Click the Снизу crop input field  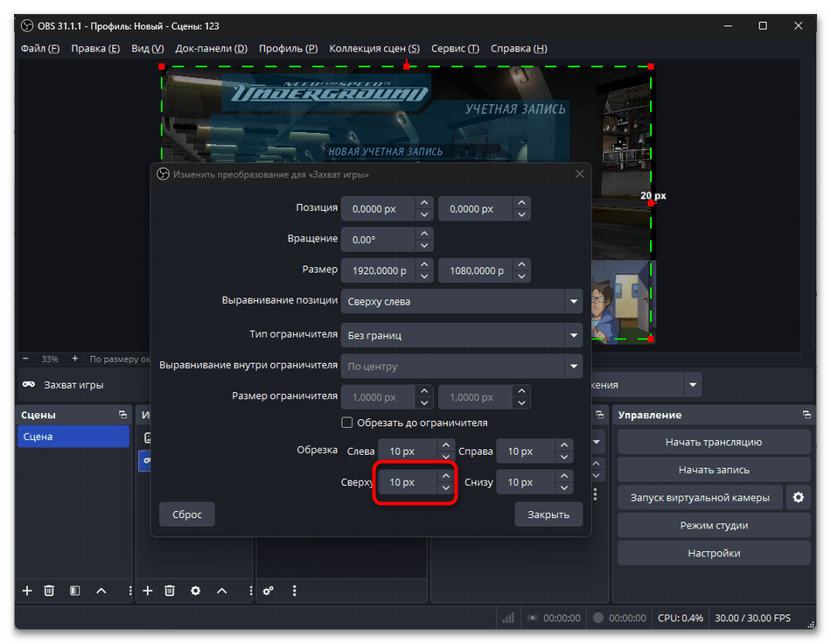coord(526,482)
